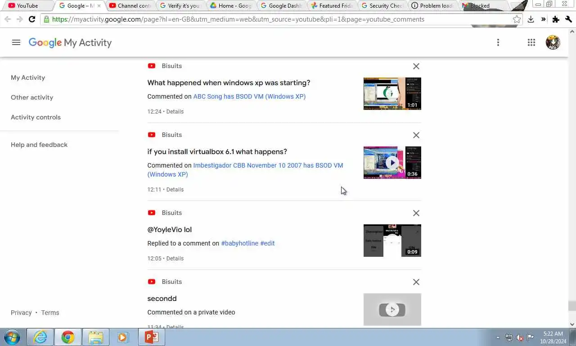
Task: Delete the 'secondd' comment activity
Action: pos(416,282)
